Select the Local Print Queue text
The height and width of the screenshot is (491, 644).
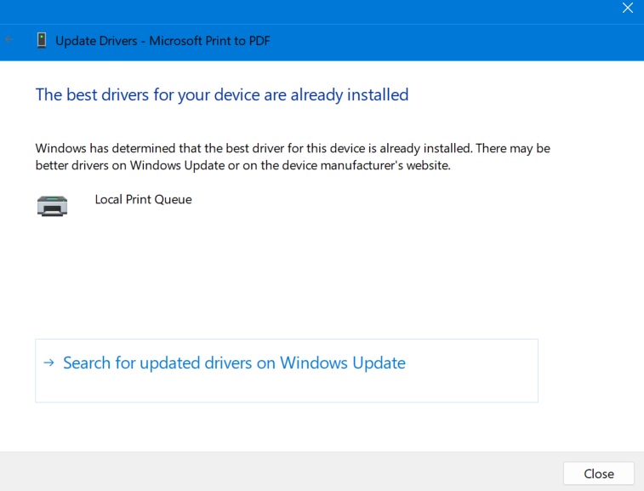click(x=143, y=200)
